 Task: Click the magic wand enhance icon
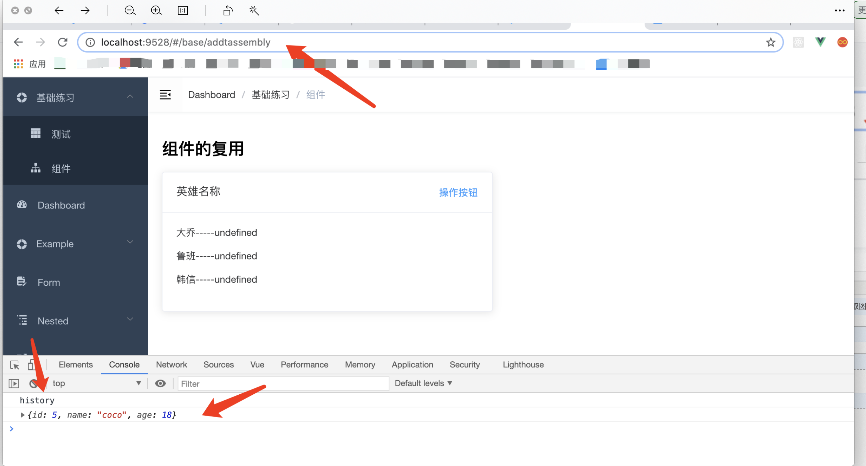tap(254, 11)
